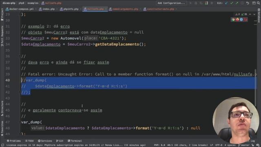Open the TODO tool window
Image resolution: width=261 pixels, height=147 pixels.
pos(29,141)
